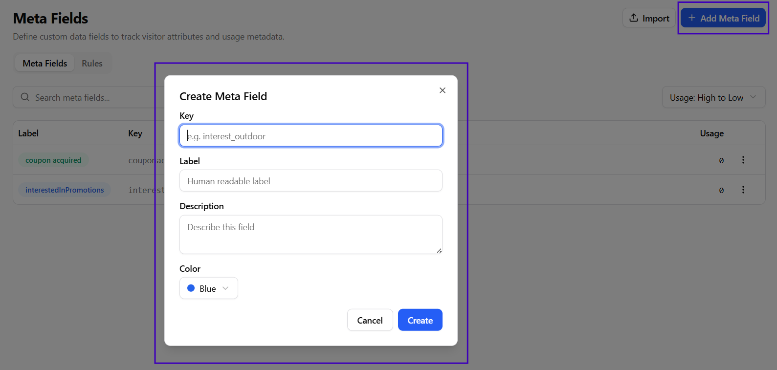Click the Description textarea
Image resolution: width=777 pixels, height=370 pixels.
[x=311, y=235]
